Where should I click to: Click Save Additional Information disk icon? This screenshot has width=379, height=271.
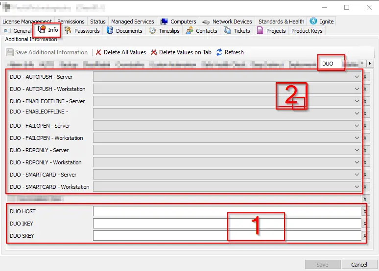coord(10,52)
